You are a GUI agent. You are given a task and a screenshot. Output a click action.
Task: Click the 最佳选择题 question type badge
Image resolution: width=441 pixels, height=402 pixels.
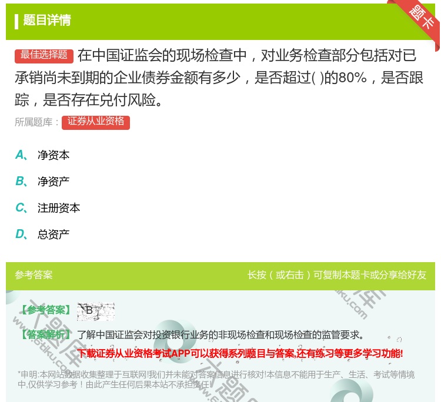coord(44,56)
